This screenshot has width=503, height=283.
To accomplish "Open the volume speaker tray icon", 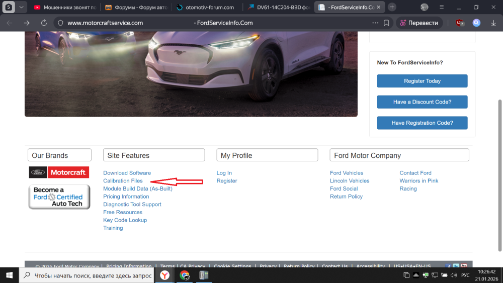I will pyautogui.click(x=454, y=275).
